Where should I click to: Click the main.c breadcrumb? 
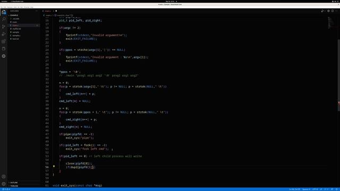pos(48,15)
